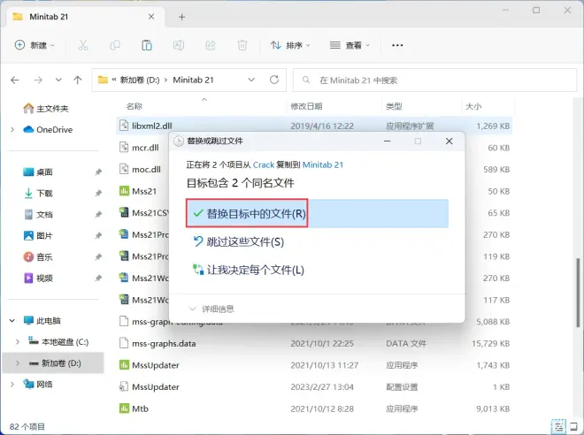Select the moc.dll file
This screenshot has height=435, width=584.
[146, 169]
